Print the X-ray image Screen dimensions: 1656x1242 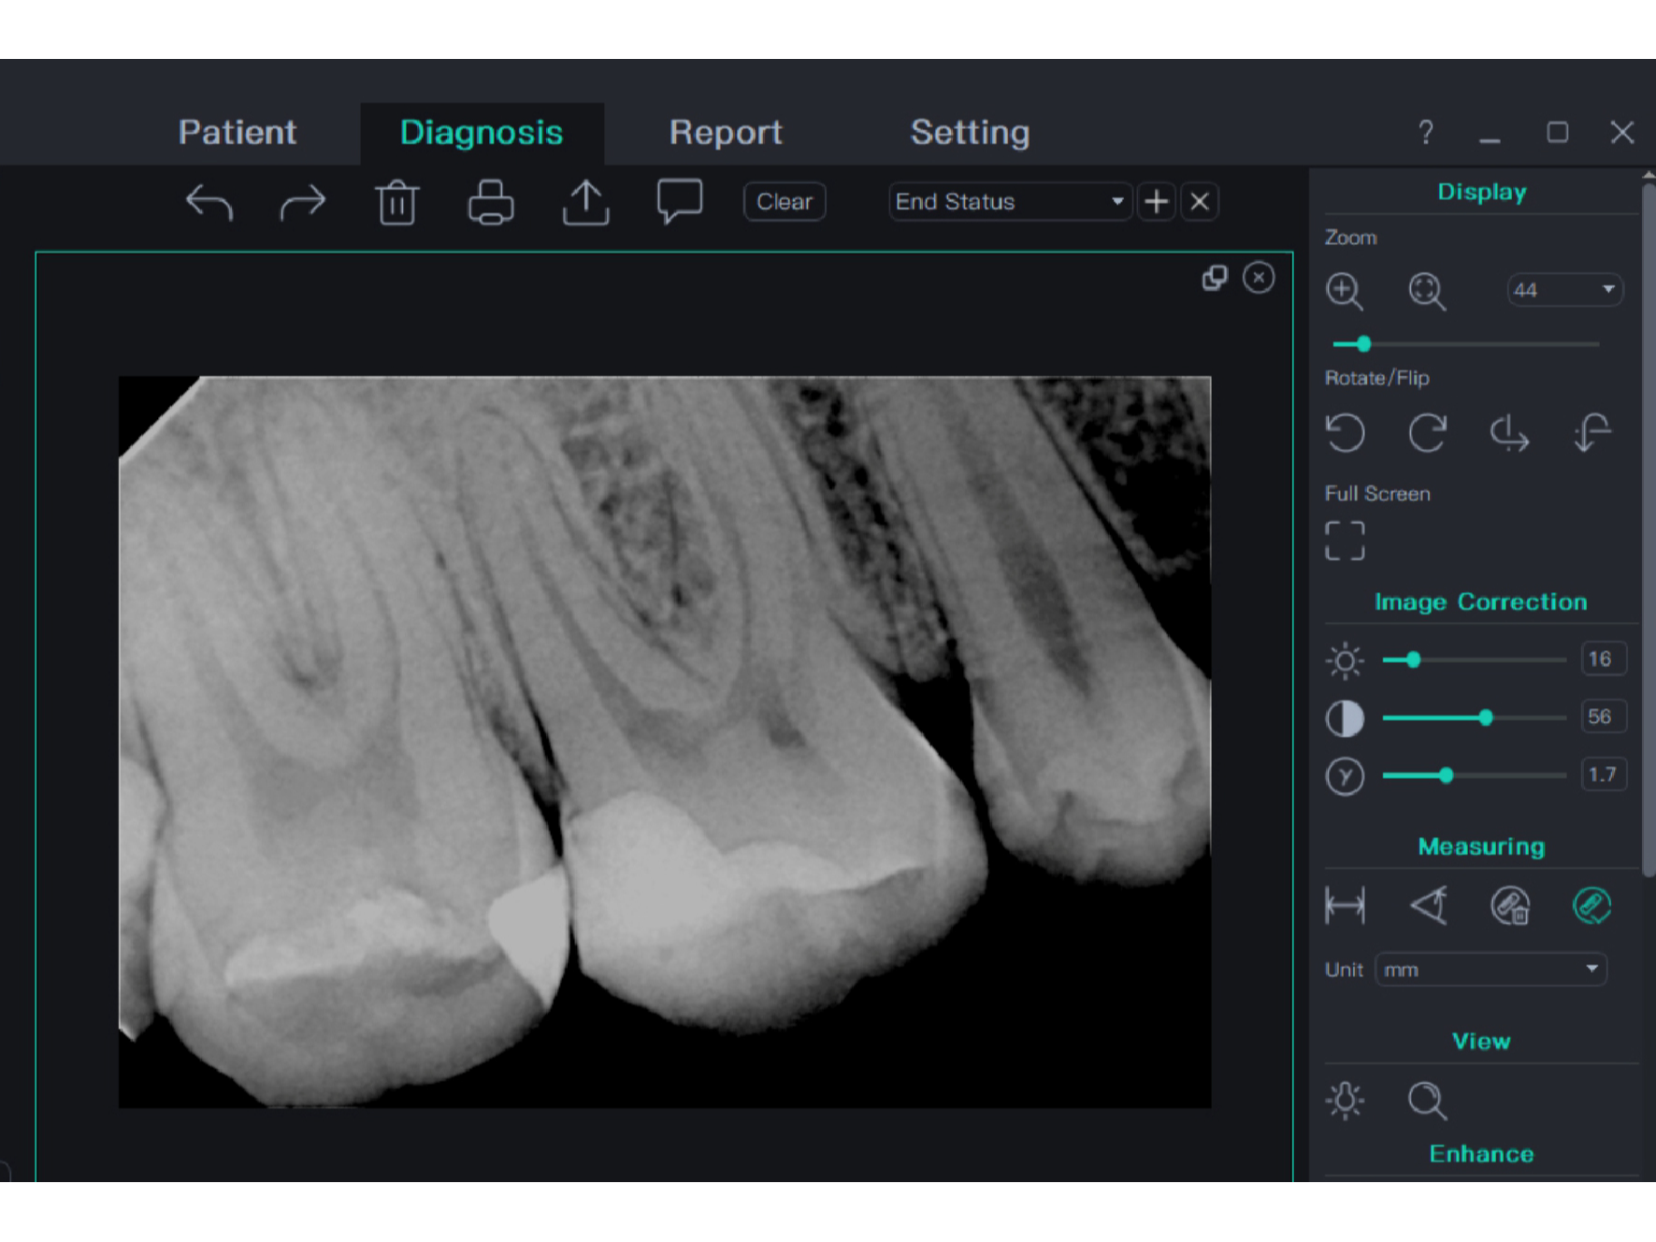click(x=491, y=202)
